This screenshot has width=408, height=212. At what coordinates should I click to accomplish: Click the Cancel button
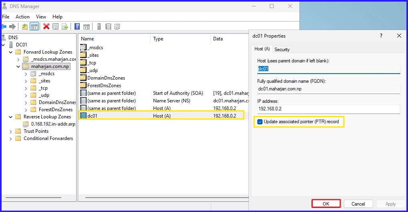[358, 204]
